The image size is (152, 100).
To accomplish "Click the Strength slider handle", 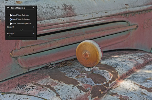I will point(22,30).
